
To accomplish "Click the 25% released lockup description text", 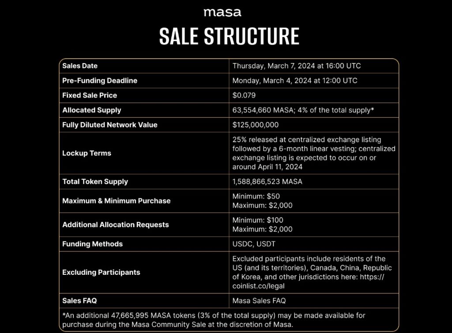I will coord(314,153).
